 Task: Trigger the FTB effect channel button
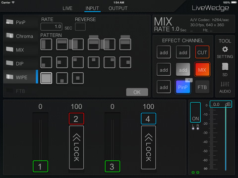[x=202, y=87]
